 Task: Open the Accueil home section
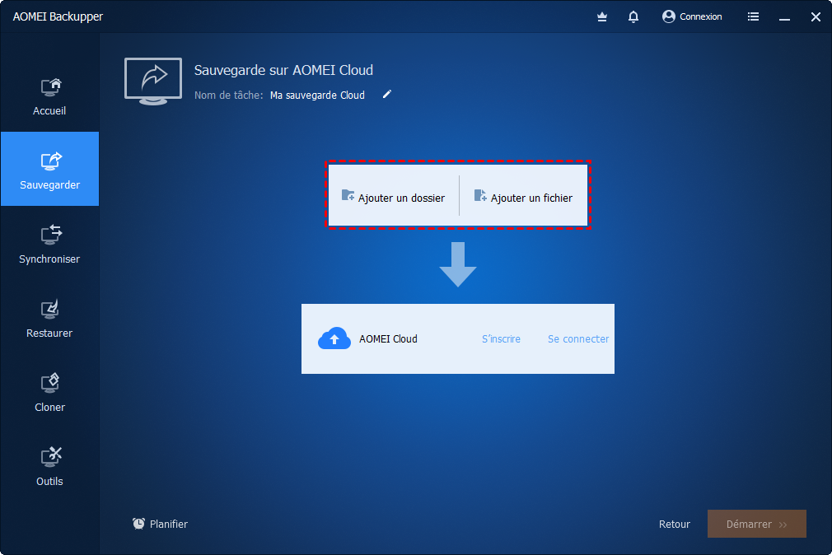50,96
